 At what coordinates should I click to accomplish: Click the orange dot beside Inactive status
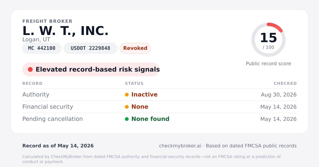coord(127,95)
